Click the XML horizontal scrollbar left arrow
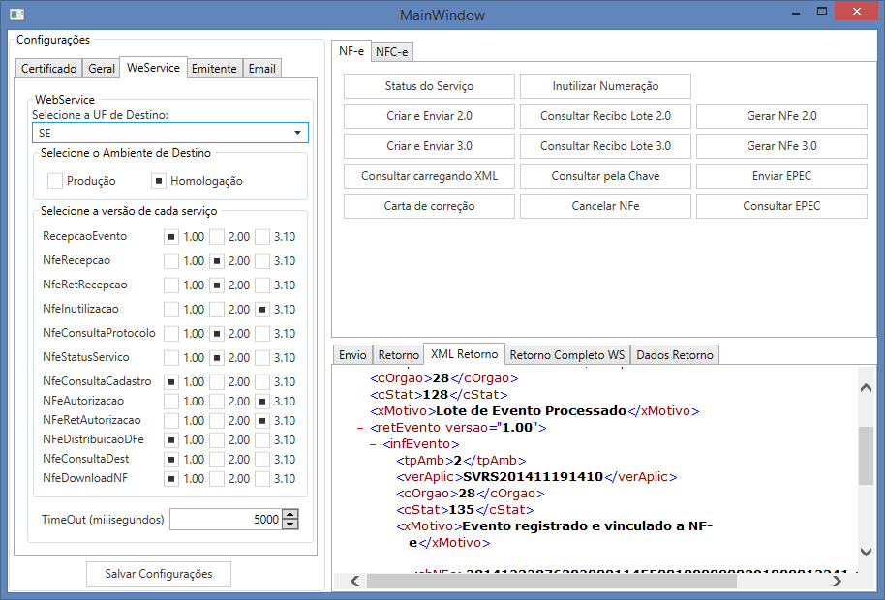885x600 pixels. tap(355, 581)
